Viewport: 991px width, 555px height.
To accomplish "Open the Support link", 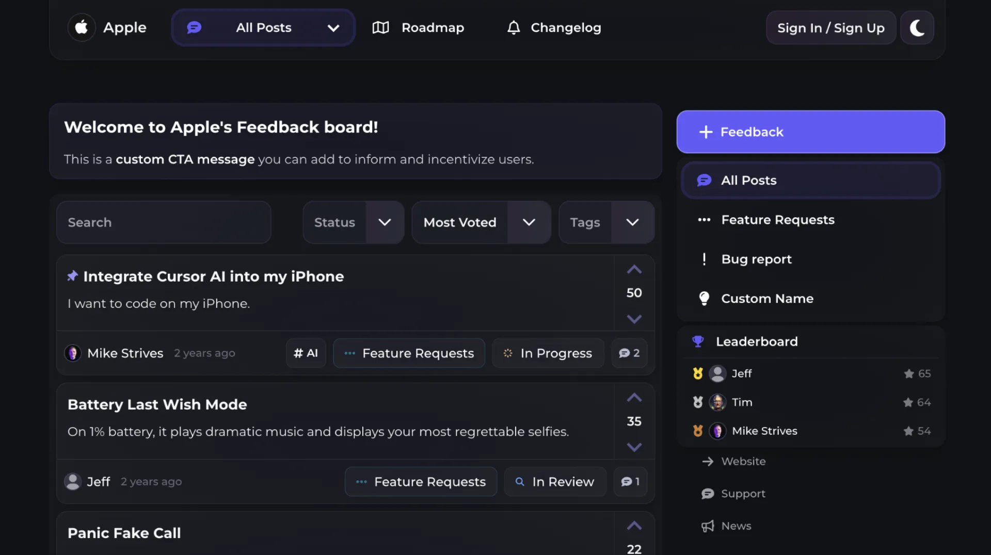I will 733,494.
